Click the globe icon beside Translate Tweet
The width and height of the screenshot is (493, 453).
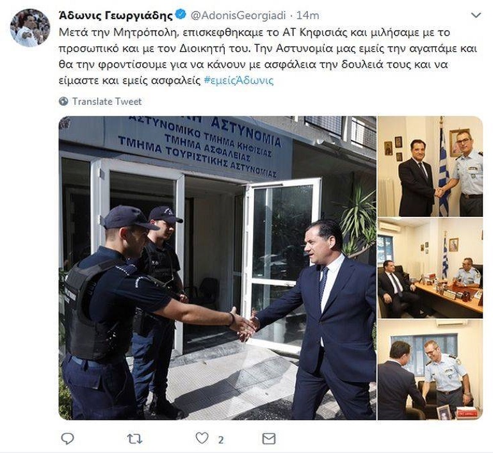pyautogui.click(x=63, y=101)
